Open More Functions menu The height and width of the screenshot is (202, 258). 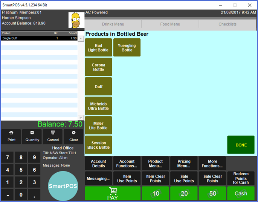click(x=212, y=163)
